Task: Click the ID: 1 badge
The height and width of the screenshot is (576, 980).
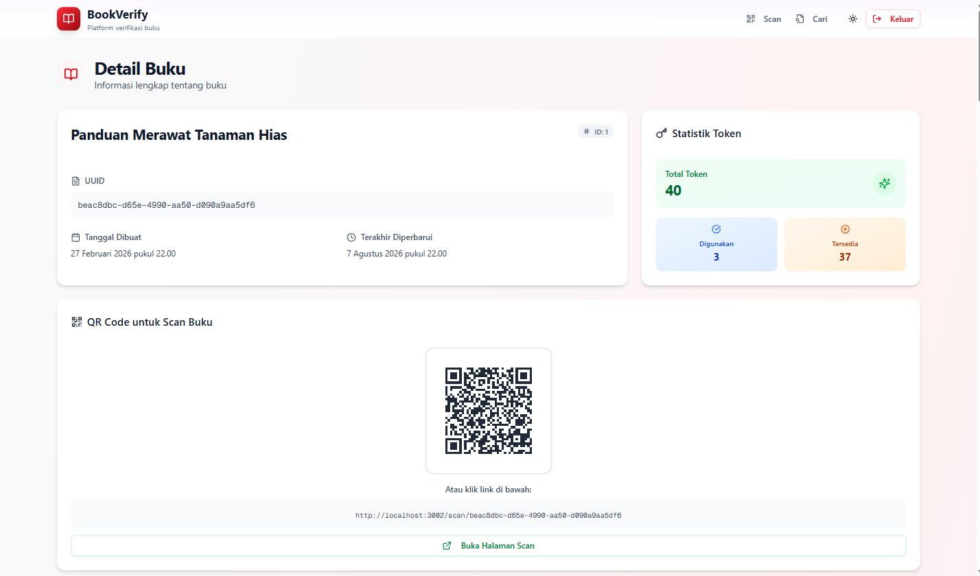Action: [596, 132]
